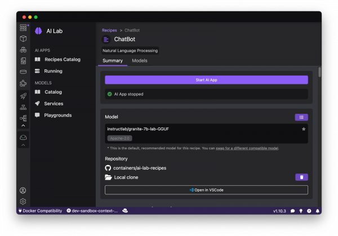Screen dimensions: 338x236
Task: Open the Extensions puzzle-piece icon
Action: 23,83
